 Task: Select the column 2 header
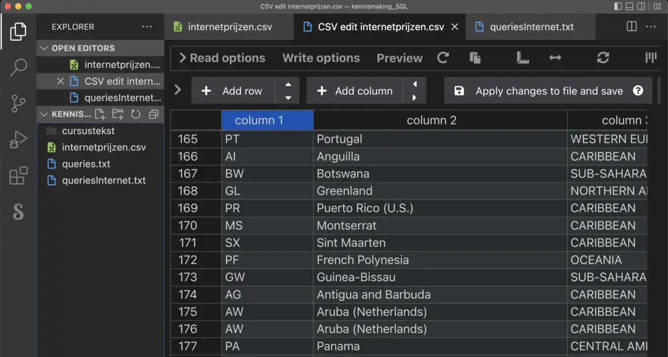(x=440, y=120)
